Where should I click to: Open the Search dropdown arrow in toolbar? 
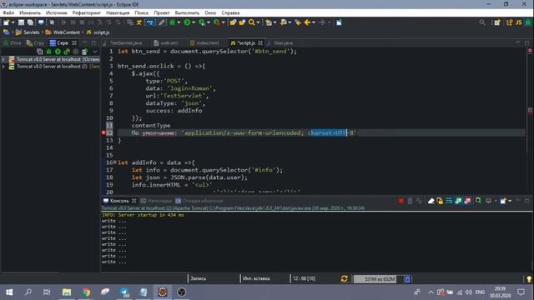pos(258,22)
